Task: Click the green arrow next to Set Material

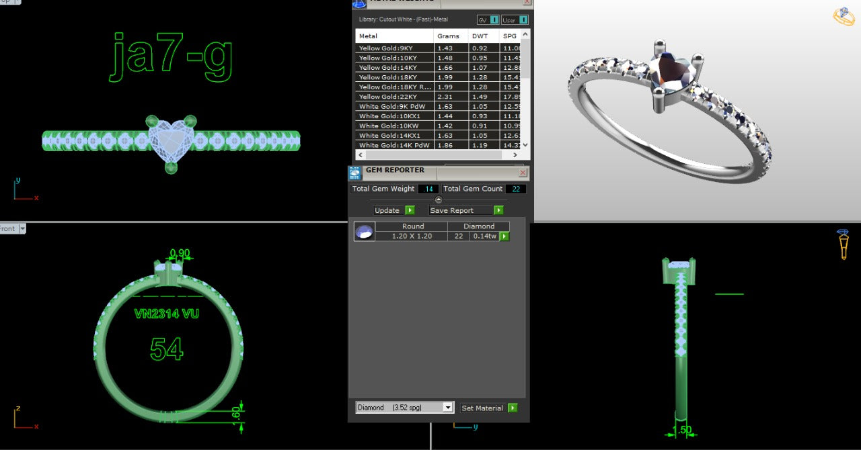Action: click(513, 408)
